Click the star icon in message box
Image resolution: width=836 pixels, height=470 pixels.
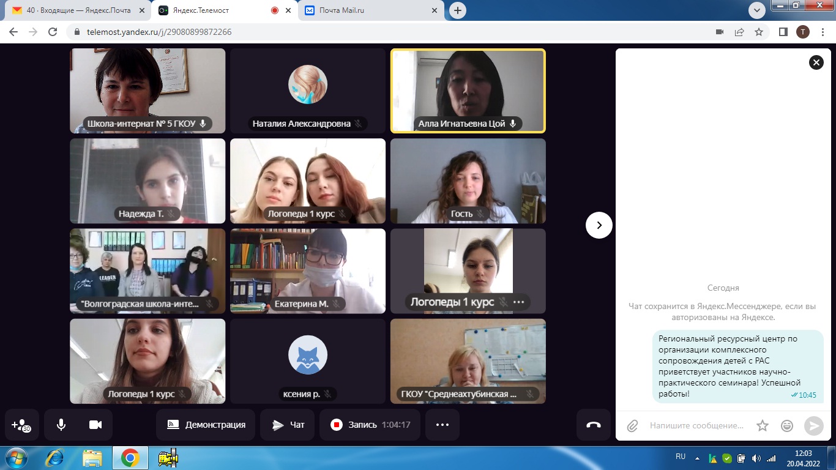pyautogui.click(x=762, y=425)
